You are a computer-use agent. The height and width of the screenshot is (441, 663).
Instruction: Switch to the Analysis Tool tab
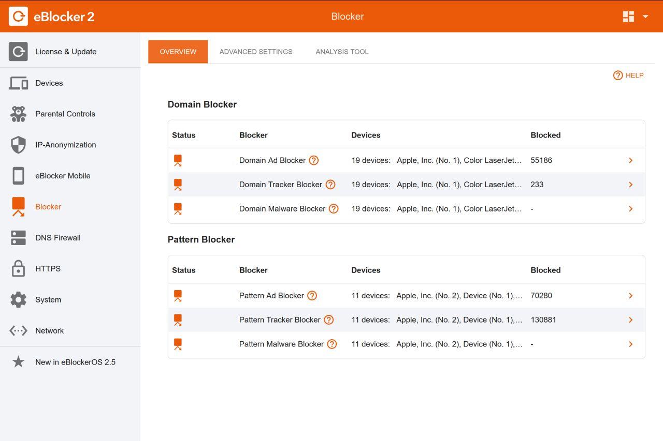[x=342, y=52]
